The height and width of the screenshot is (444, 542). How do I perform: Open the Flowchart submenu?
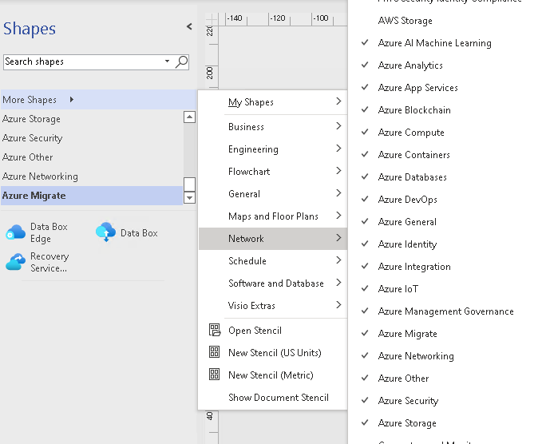point(273,172)
